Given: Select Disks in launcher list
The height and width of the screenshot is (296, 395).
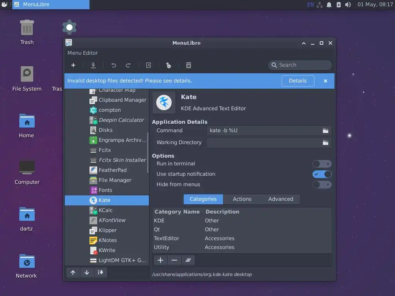Looking at the screenshot, I should pos(107,130).
